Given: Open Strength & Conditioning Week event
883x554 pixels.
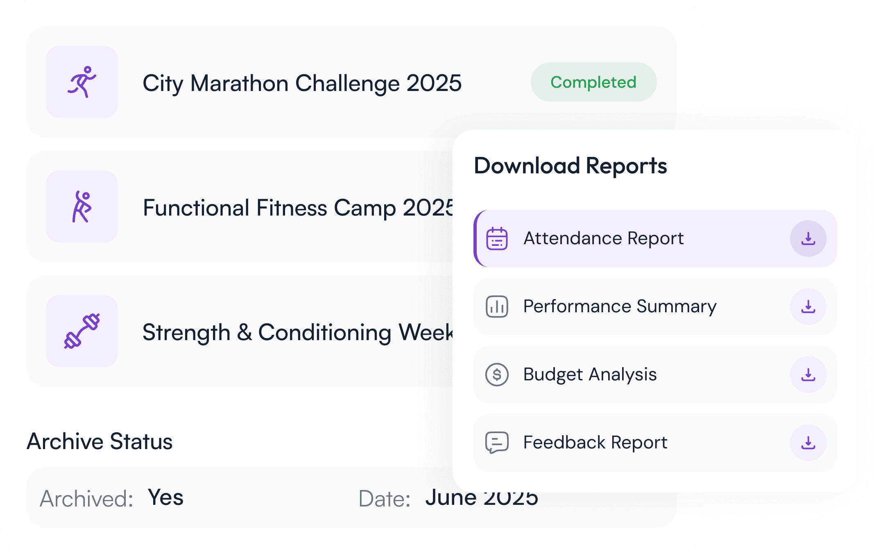Looking at the screenshot, I should 298,332.
